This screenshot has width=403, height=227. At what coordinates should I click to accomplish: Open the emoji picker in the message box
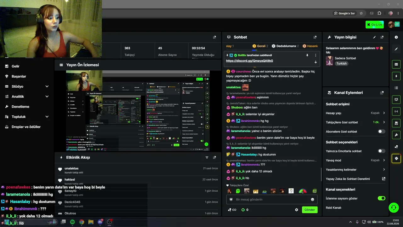tap(312, 199)
